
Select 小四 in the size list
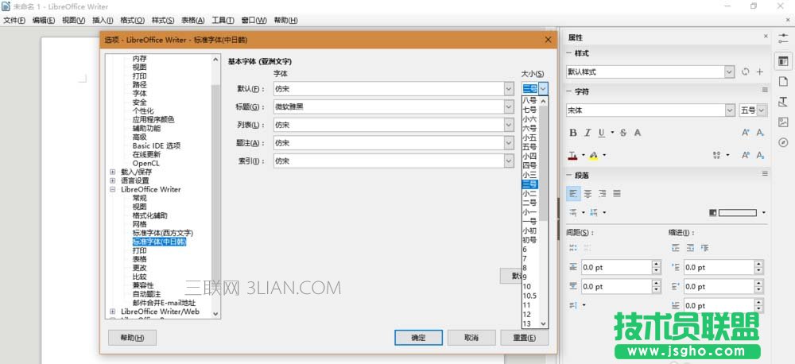[x=529, y=156]
